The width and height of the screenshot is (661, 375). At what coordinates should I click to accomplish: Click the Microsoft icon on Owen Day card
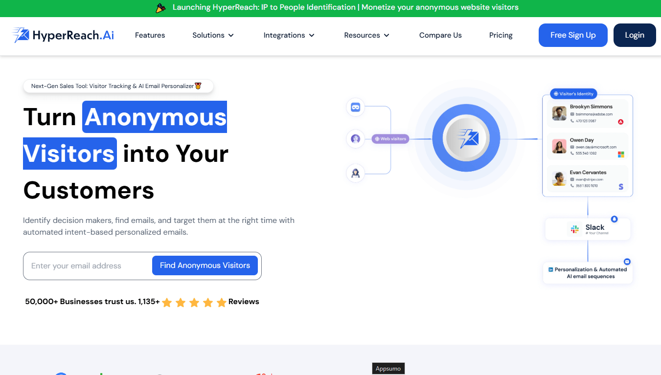point(621,154)
